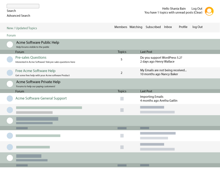Click '10 months ago Nancy Baker' text
220x171 pixels.
coord(159,74)
